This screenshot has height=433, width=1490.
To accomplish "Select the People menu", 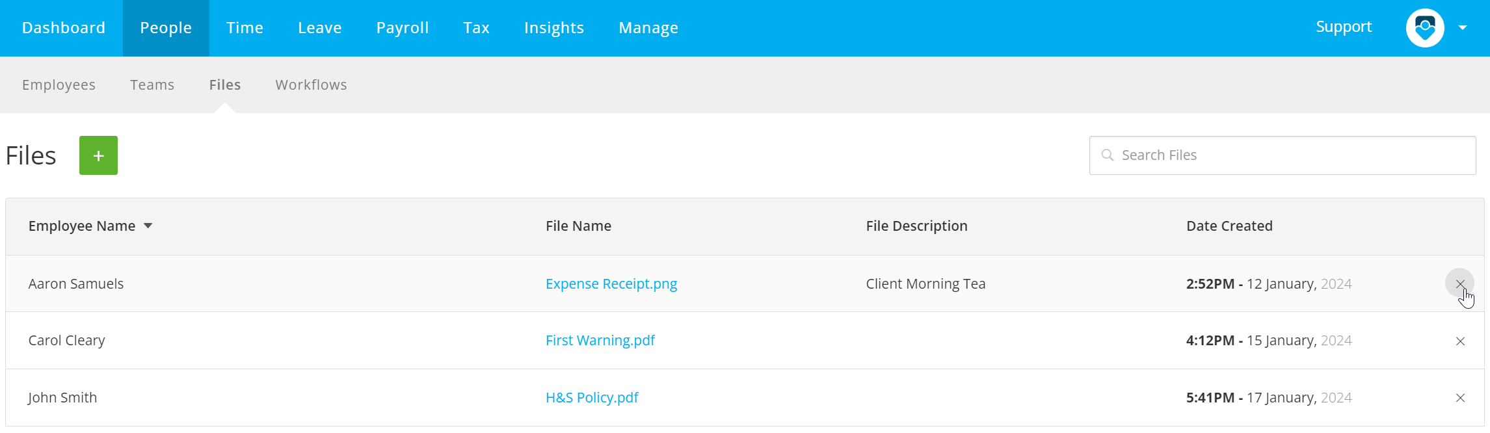I will tap(166, 28).
